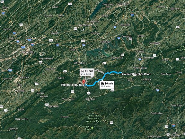Click the Interstate 81 shield near Morristown
185x139 pixels.
tap(132, 15)
